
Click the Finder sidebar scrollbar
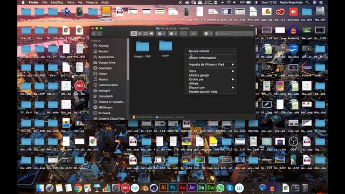pyautogui.click(x=128, y=59)
